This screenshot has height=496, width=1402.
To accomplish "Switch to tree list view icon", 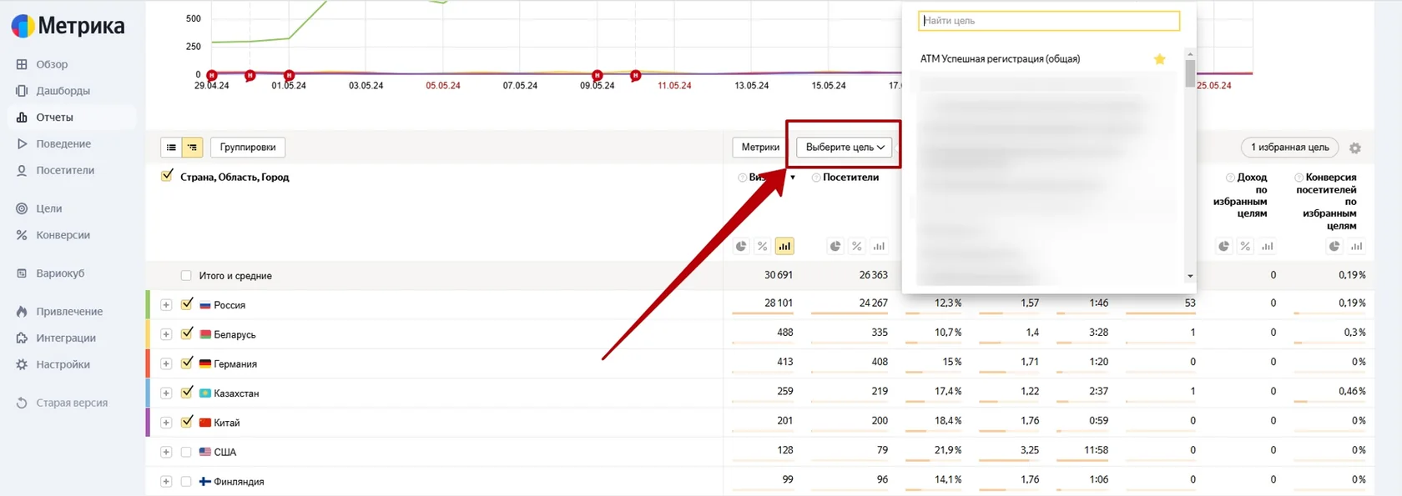I will (x=193, y=148).
